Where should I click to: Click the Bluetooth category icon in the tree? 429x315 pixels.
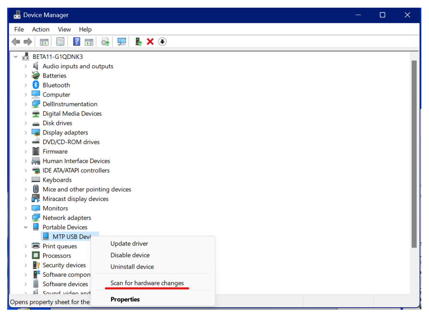click(x=35, y=85)
